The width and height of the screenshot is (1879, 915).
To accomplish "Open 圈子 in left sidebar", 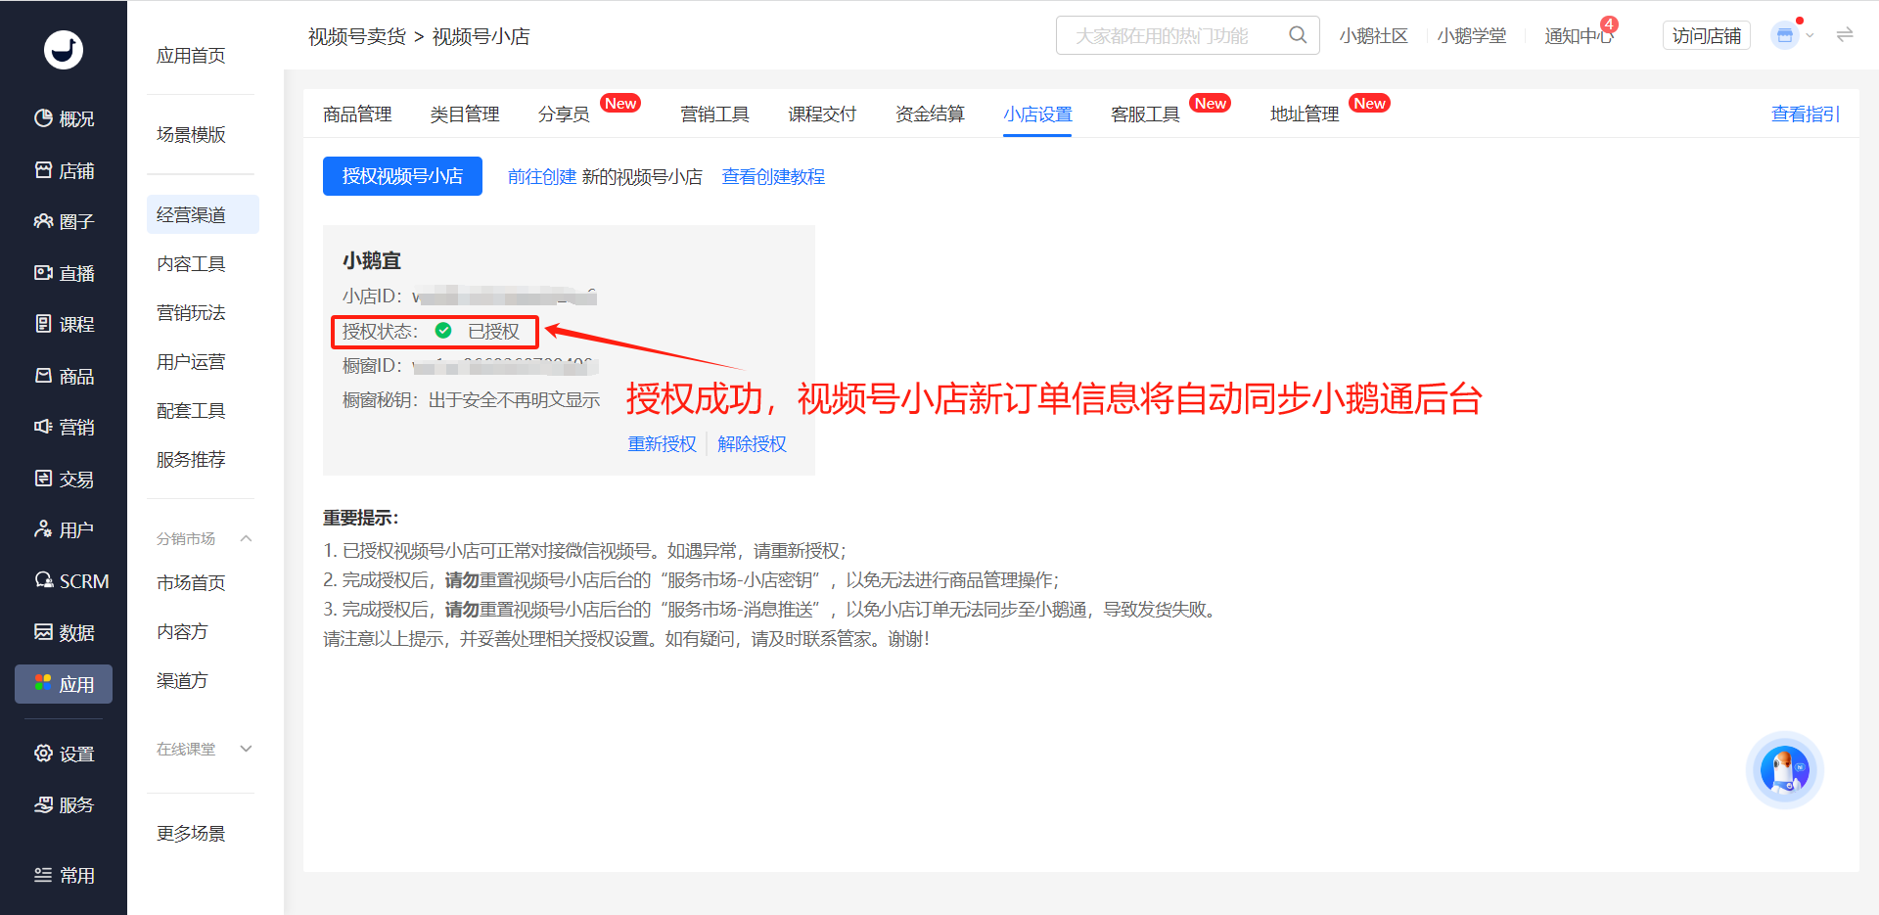I will (64, 221).
